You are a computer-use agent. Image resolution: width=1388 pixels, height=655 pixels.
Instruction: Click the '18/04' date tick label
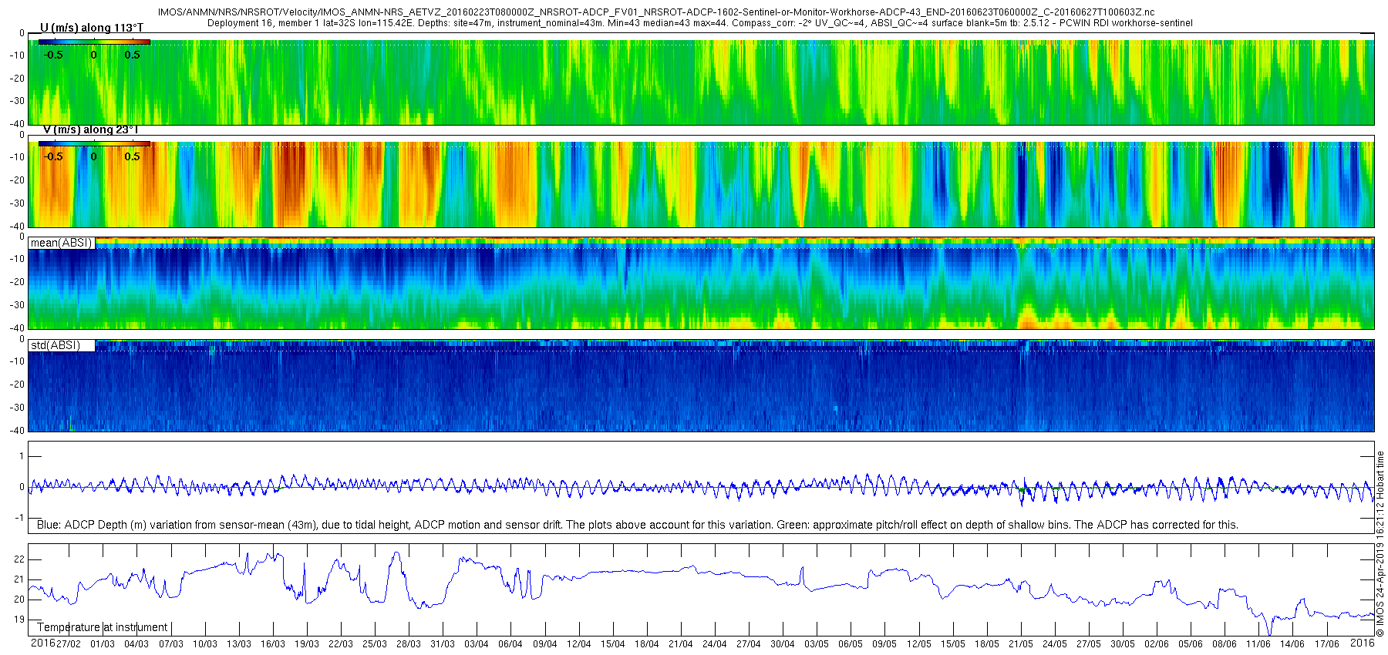(647, 644)
